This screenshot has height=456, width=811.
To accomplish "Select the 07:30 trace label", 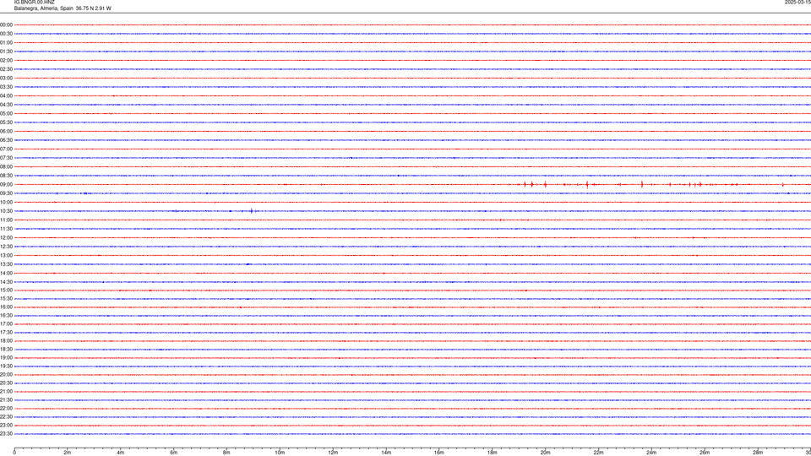I will [6, 158].
